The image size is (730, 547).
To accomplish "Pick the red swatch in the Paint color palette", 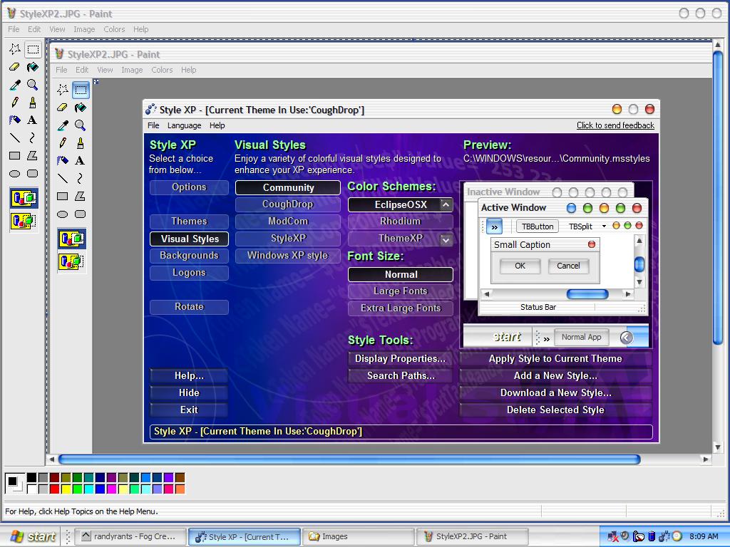I will coord(54,489).
